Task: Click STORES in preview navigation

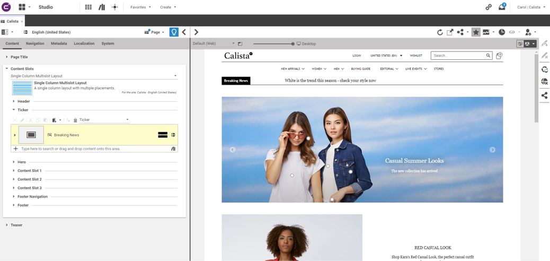Action: click(x=439, y=69)
